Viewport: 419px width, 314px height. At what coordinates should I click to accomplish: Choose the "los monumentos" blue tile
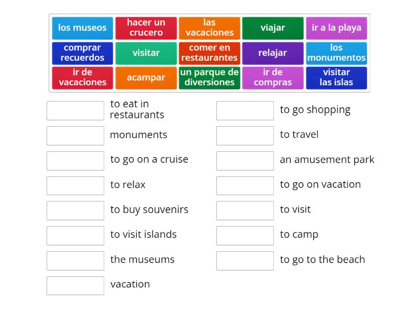[337, 53]
